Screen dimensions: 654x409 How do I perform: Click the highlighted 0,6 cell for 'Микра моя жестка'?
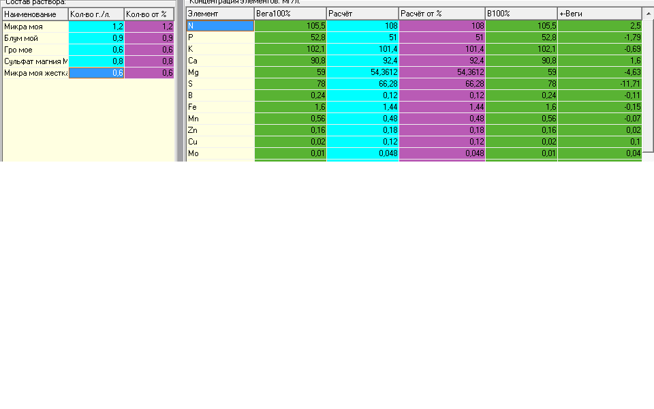tap(96, 73)
